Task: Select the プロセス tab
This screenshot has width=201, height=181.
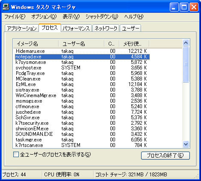Action: coord(50,28)
